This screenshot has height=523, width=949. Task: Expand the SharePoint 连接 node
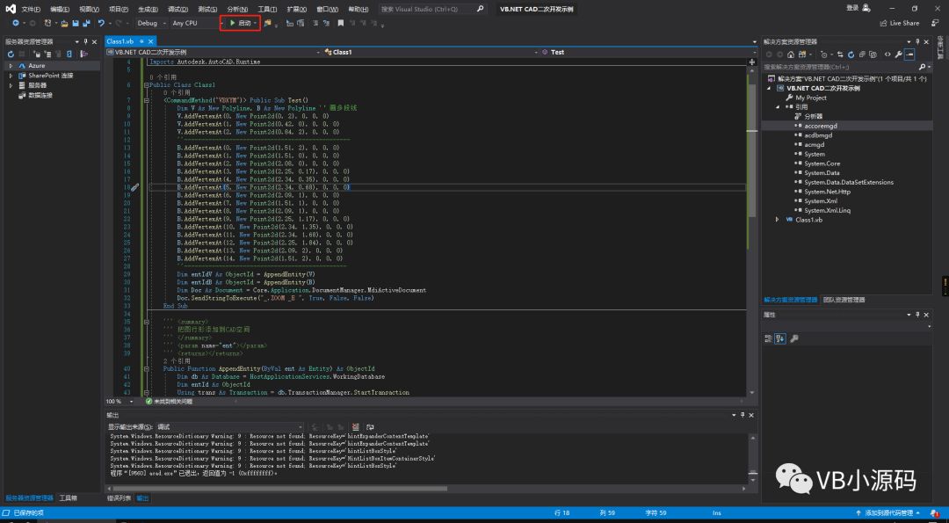[11, 76]
